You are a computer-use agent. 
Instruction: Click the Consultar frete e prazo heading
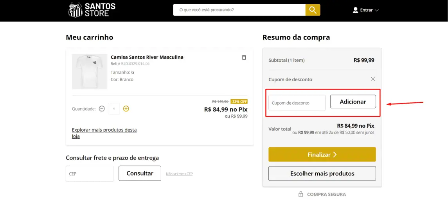coord(112,158)
